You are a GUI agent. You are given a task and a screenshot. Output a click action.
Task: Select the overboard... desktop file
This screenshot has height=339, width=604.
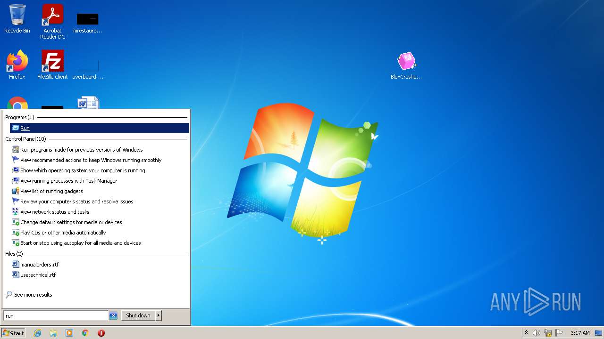(x=88, y=68)
